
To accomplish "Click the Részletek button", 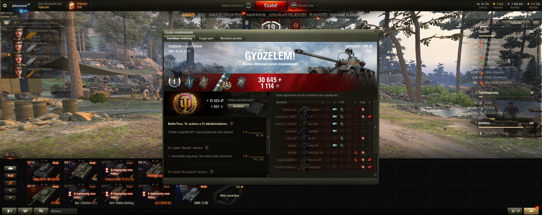I will 239,106.
